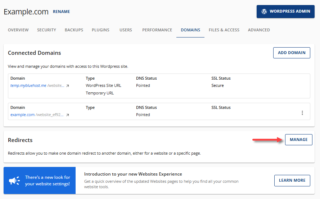
Task: Click the 'Redirects' heading
Action: (20, 140)
